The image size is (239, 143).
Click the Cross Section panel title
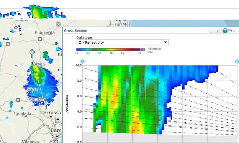tap(76, 31)
